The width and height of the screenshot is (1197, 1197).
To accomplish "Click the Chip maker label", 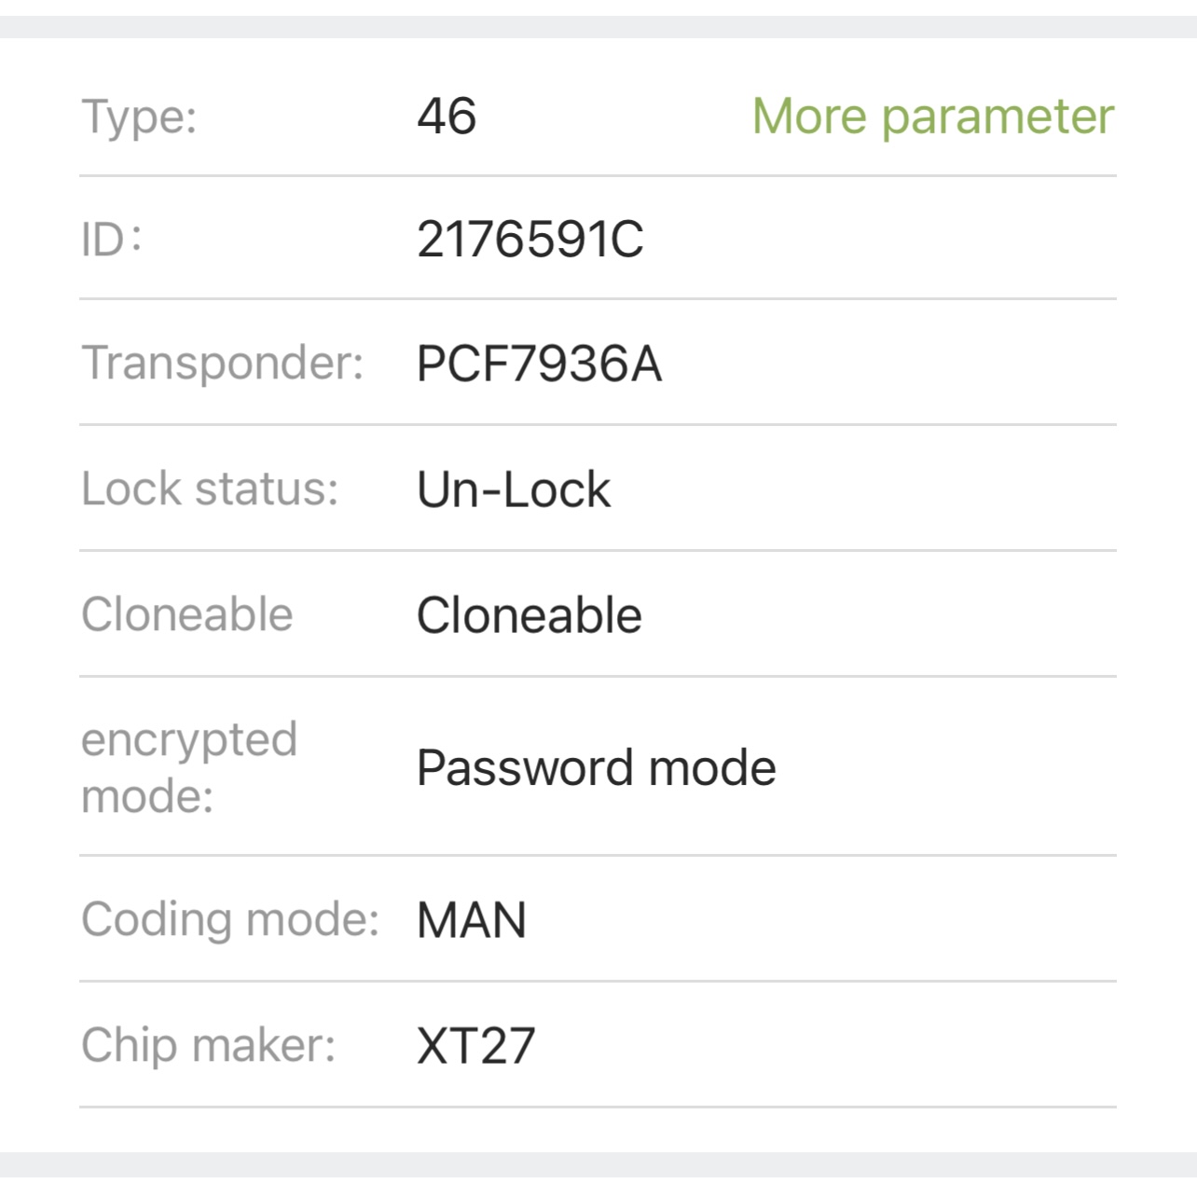I will 208,1045.
